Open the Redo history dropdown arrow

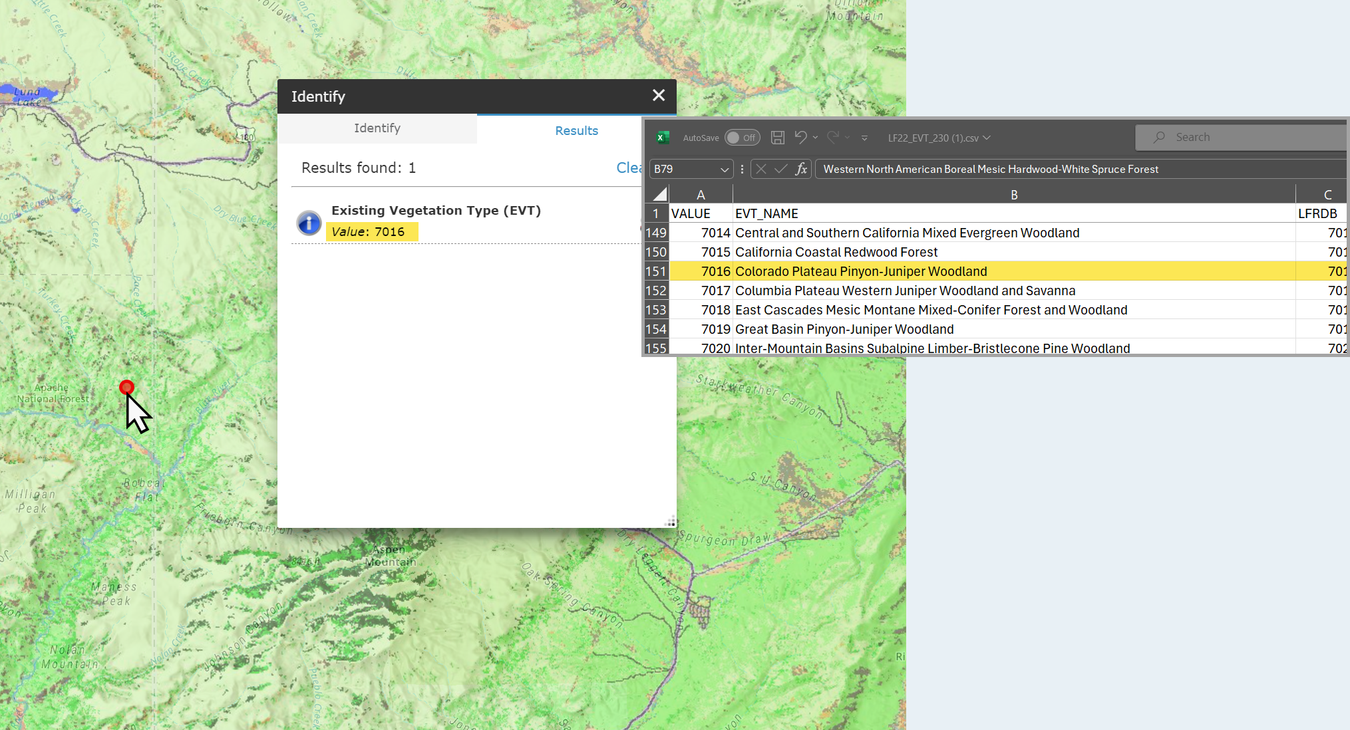pyautogui.click(x=847, y=138)
